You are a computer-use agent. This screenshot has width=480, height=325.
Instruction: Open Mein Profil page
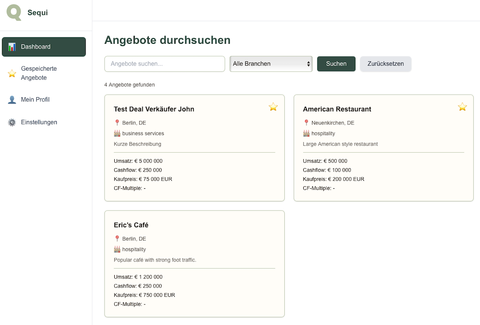[x=35, y=100]
